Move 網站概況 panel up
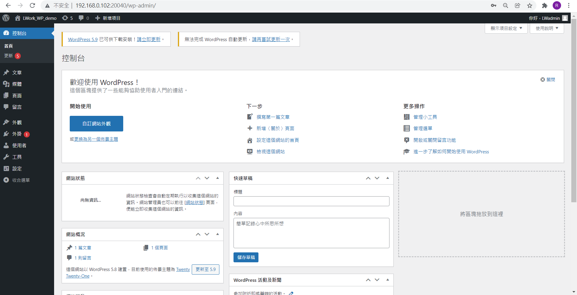This screenshot has height=295, width=577. pyautogui.click(x=198, y=234)
